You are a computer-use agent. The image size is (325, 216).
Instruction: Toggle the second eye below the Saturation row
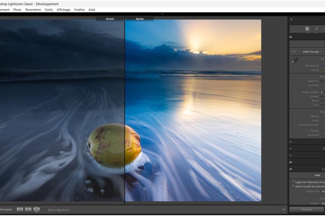tap(291, 149)
